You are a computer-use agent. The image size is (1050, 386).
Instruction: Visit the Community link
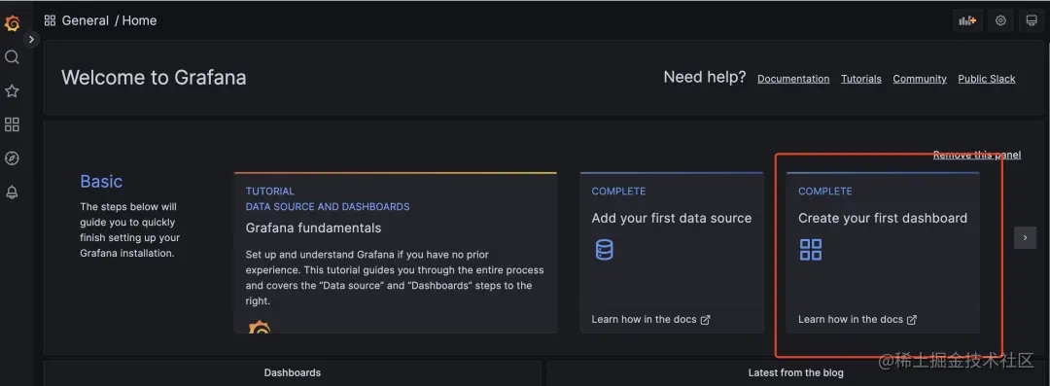click(x=920, y=79)
